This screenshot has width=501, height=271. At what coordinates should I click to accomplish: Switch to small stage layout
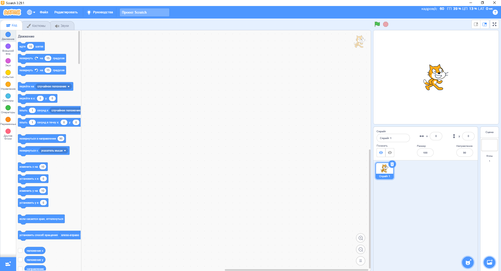click(x=476, y=24)
